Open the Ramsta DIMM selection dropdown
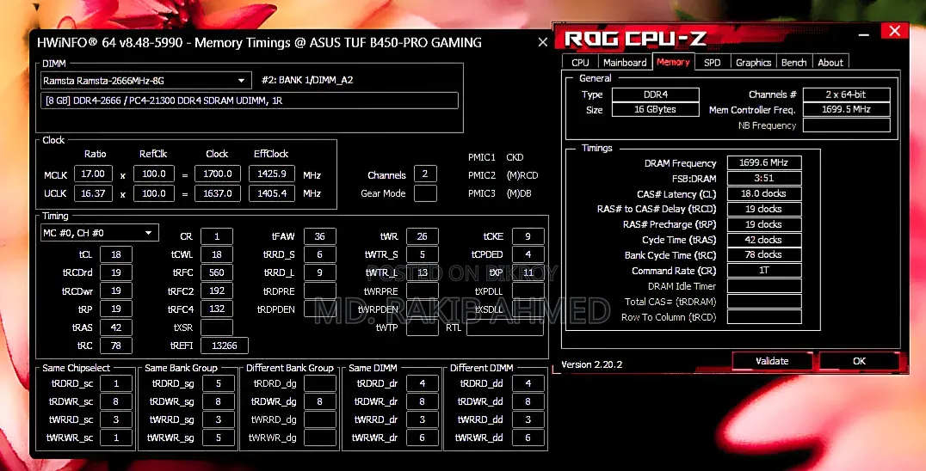926x471 pixels. (x=145, y=80)
